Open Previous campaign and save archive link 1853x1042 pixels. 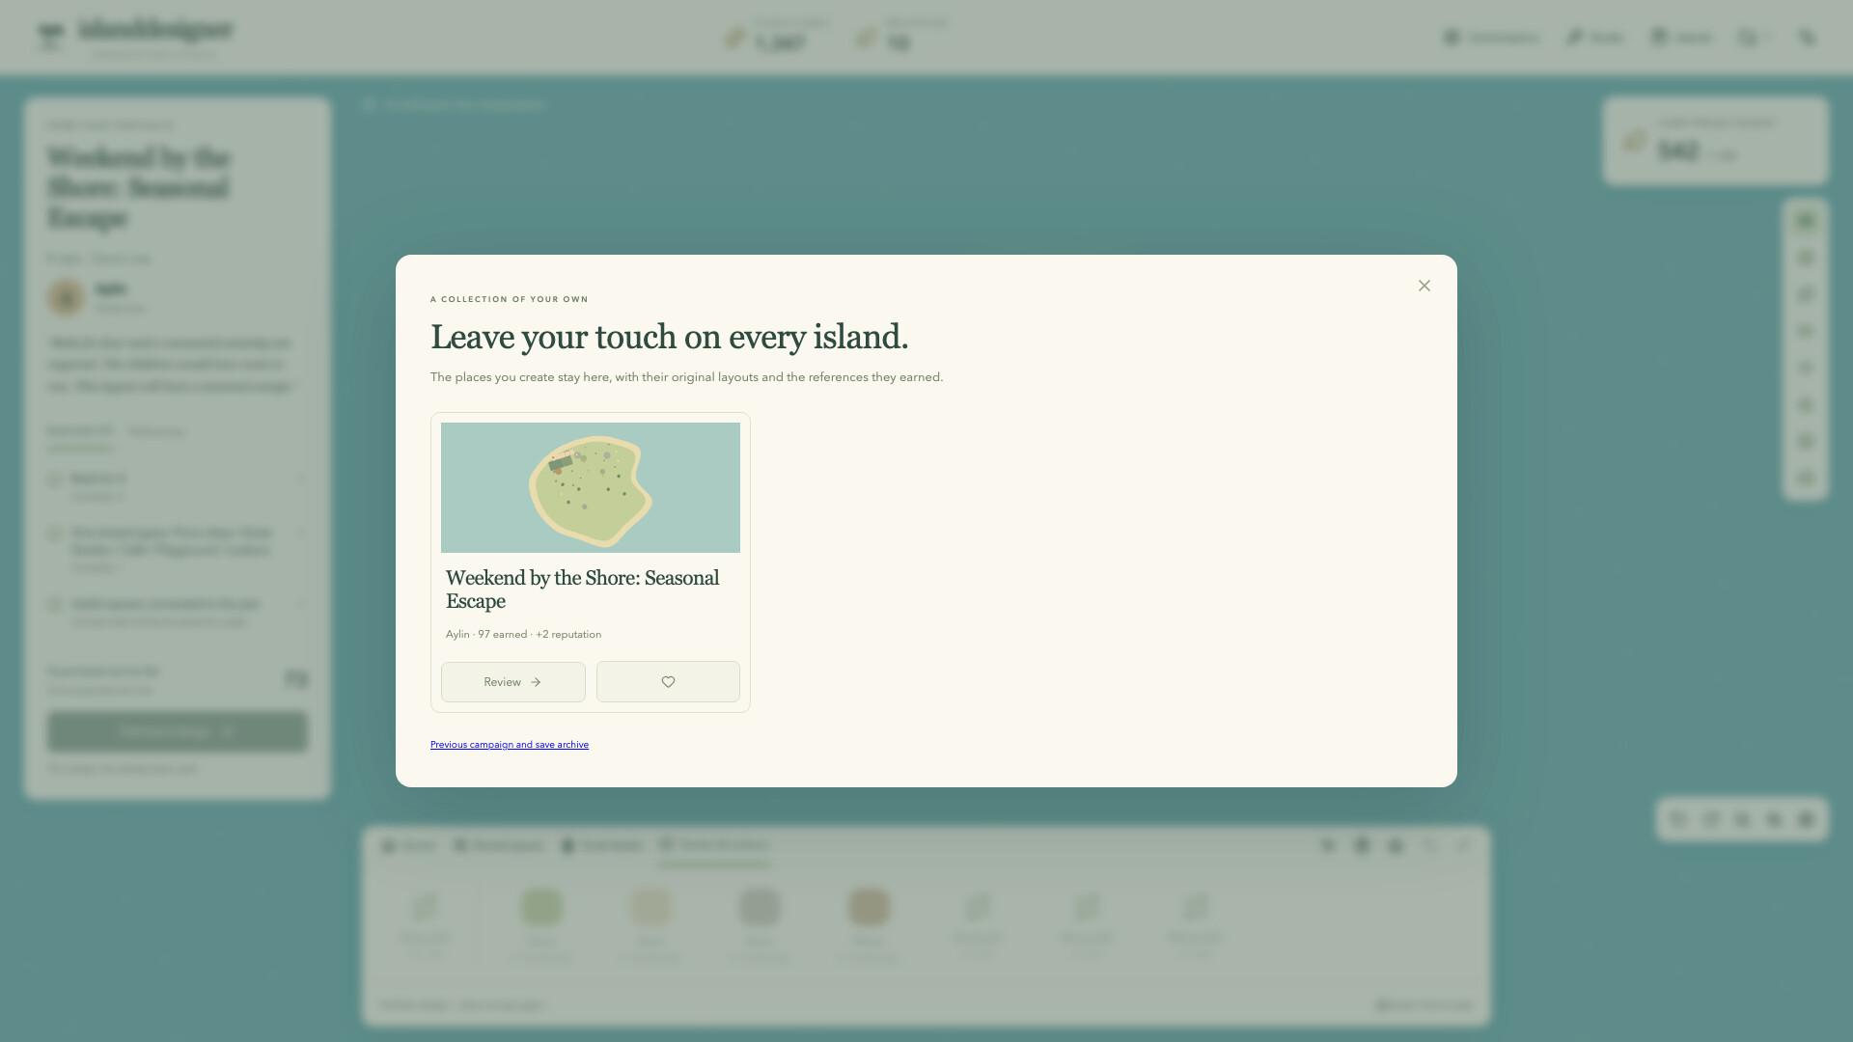(x=510, y=745)
